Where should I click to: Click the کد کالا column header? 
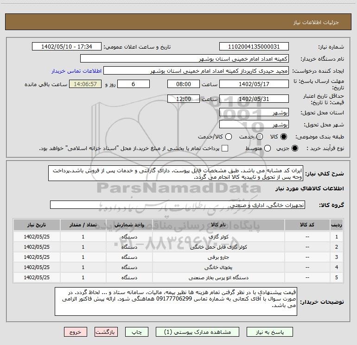pyautogui.click(x=307, y=225)
